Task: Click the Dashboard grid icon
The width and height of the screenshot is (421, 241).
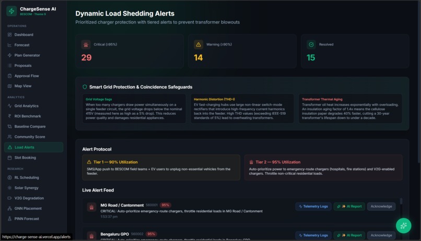Action: click(10, 34)
